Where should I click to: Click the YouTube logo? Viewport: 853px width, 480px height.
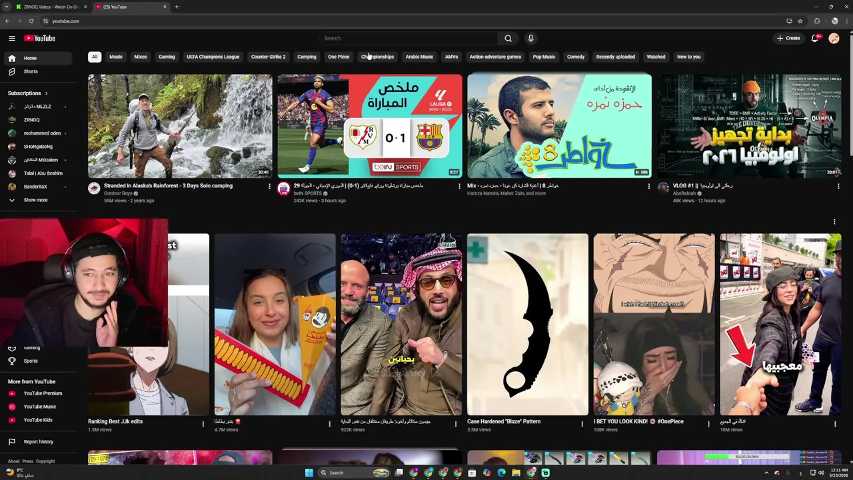coord(40,38)
